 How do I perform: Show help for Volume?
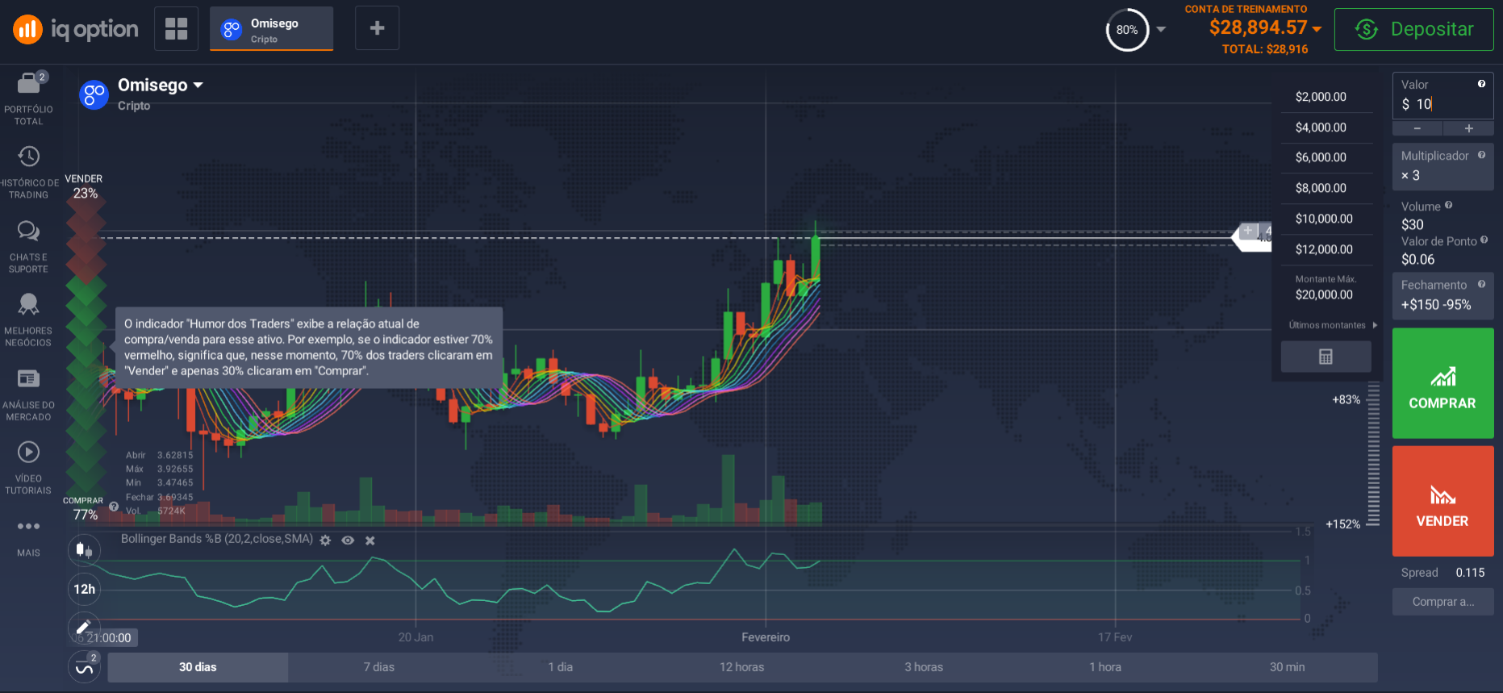coord(1449,205)
